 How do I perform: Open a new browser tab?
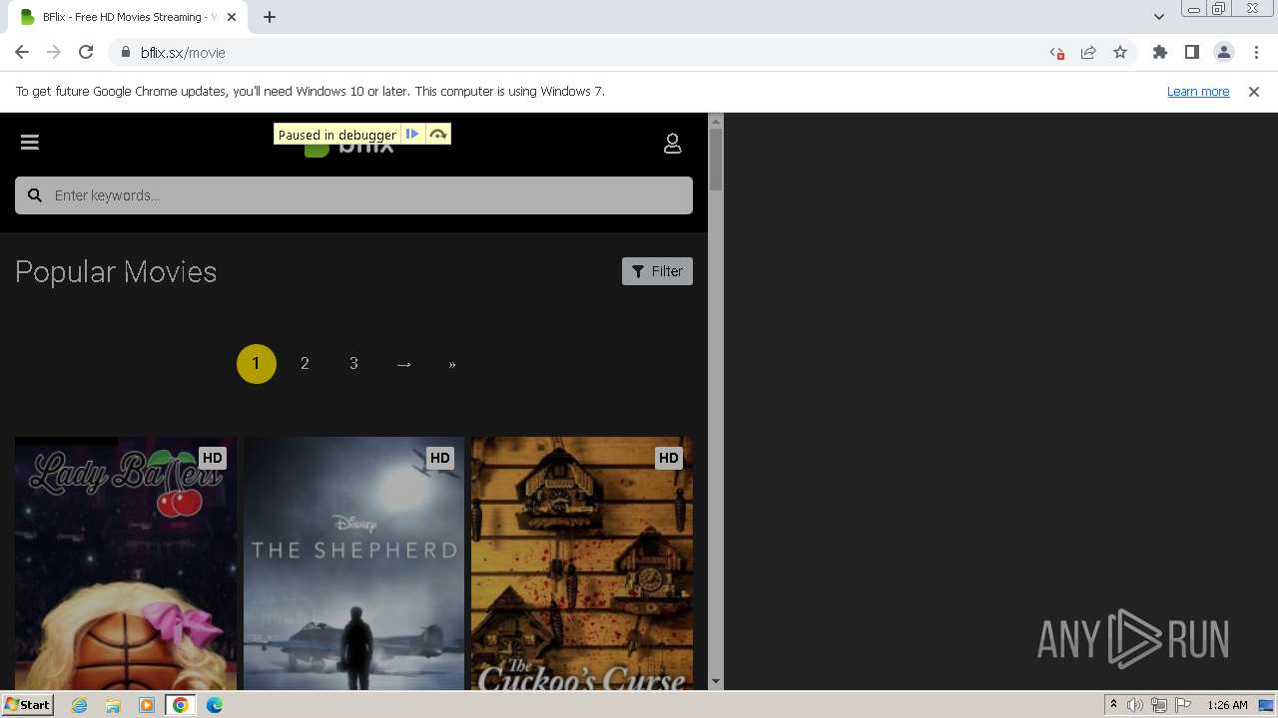point(270,17)
